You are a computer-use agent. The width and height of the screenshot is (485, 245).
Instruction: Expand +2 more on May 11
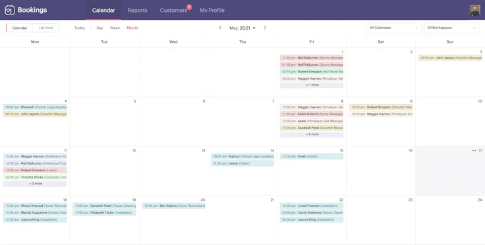tap(35, 184)
